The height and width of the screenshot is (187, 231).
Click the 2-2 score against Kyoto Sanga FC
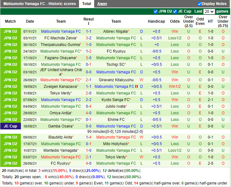click(x=88, y=100)
